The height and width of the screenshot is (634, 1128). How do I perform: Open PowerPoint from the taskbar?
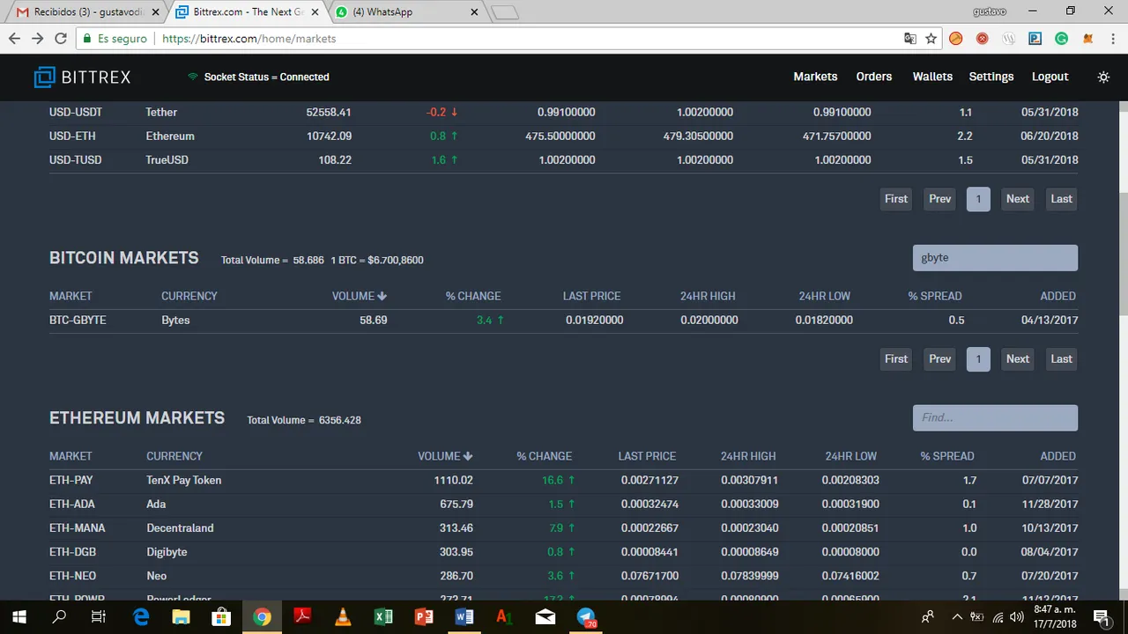pos(424,616)
